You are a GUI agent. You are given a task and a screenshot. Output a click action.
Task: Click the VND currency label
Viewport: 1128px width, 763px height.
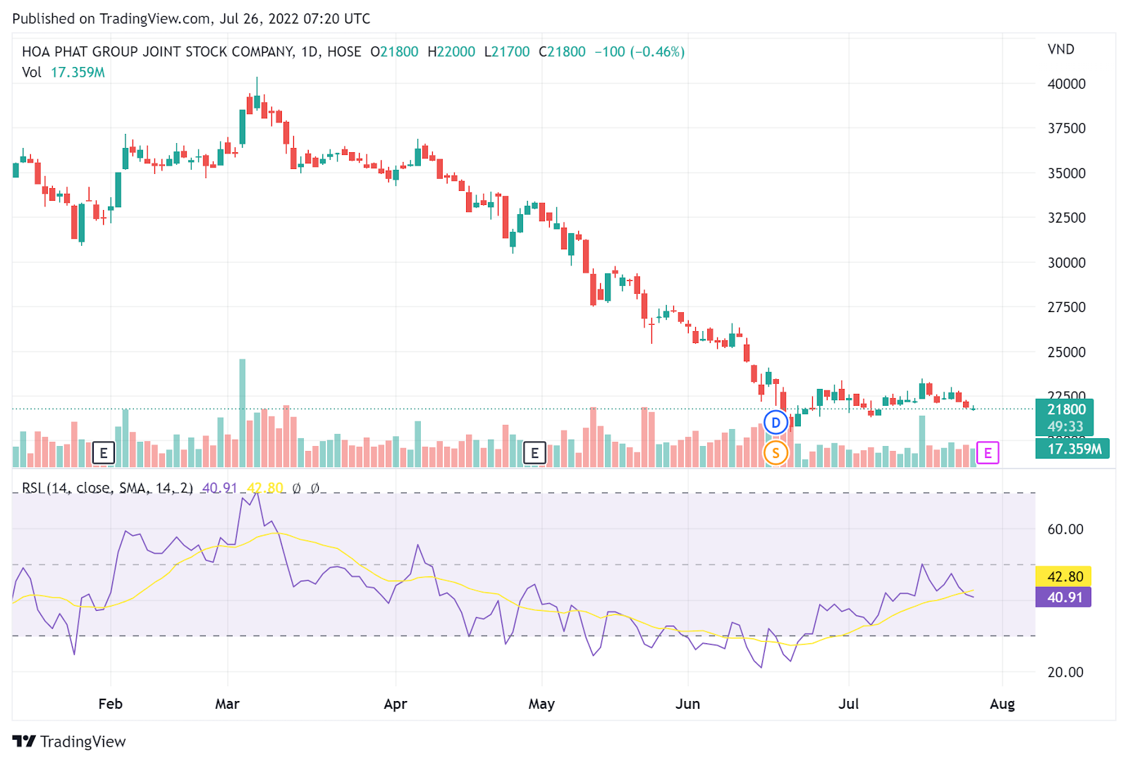click(x=1061, y=49)
